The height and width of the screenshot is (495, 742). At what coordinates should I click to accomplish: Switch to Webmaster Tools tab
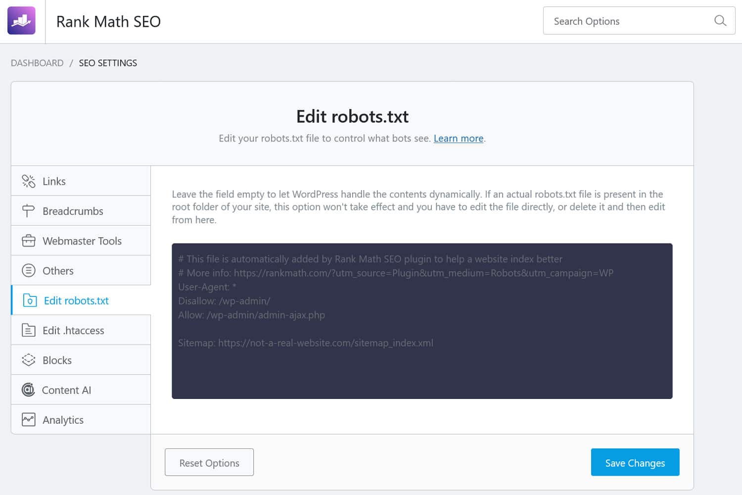[x=81, y=241]
